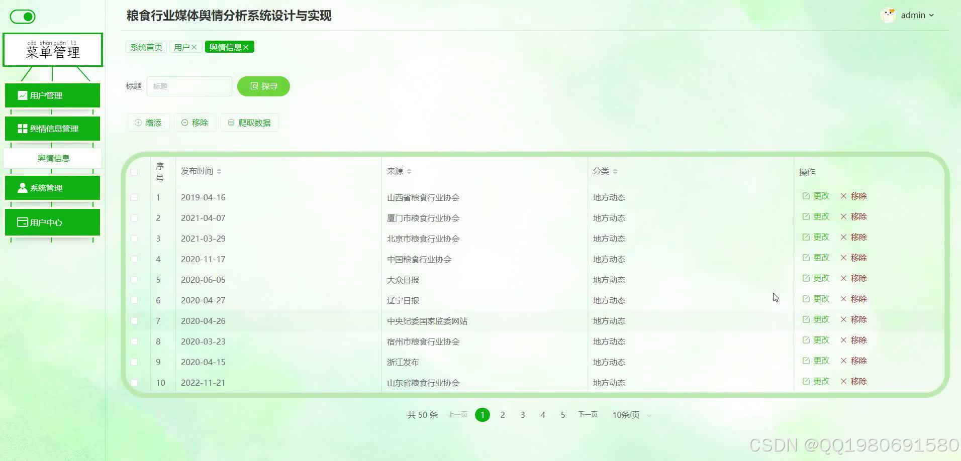Close the 舆情信息 tab
961x461 pixels.
tap(246, 47)
